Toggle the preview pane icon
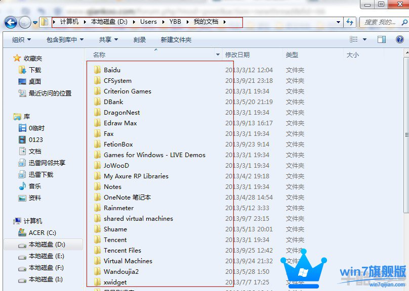 click(382, 39)
